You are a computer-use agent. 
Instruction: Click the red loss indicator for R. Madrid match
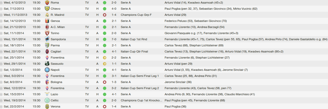[104, 15]
